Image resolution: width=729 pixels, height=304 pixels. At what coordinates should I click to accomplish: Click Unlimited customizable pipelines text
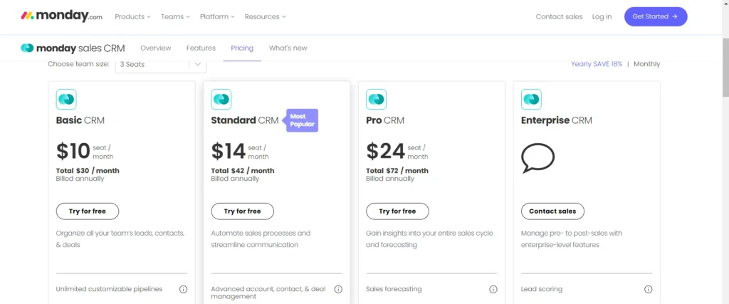coord(109,289)
